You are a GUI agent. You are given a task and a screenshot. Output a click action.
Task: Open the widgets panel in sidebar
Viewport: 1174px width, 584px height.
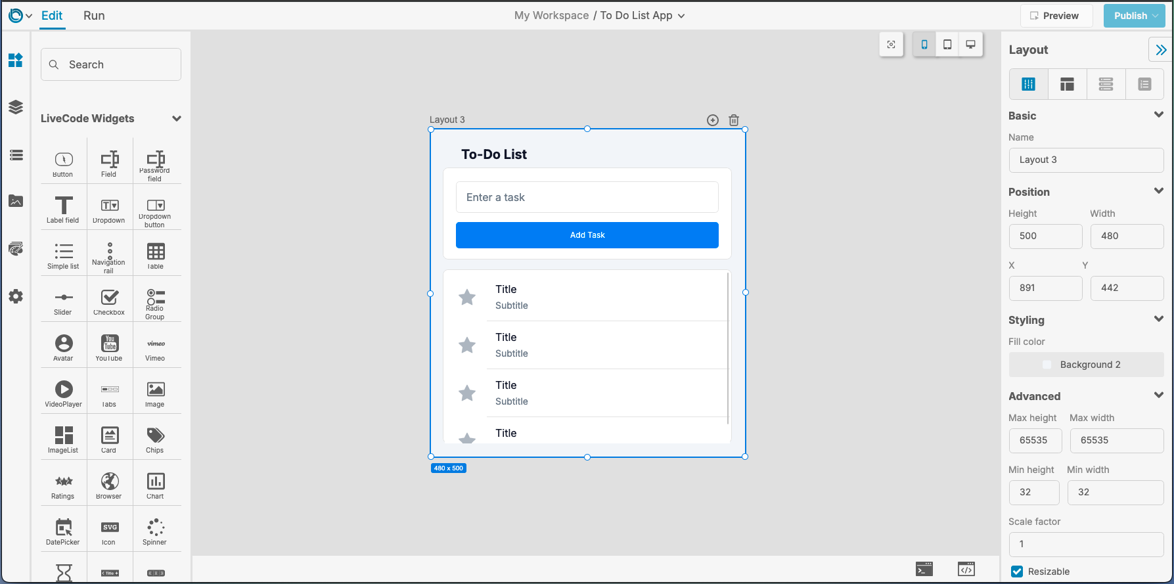point(16,60)
